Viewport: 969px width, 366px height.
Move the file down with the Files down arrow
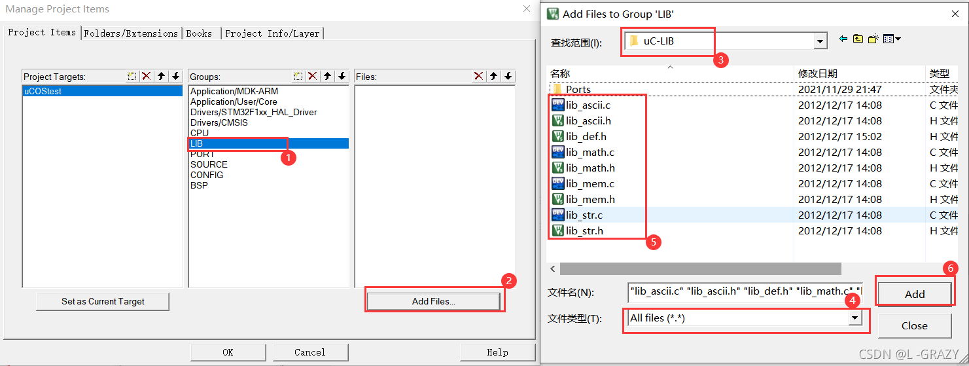point(508,77)
